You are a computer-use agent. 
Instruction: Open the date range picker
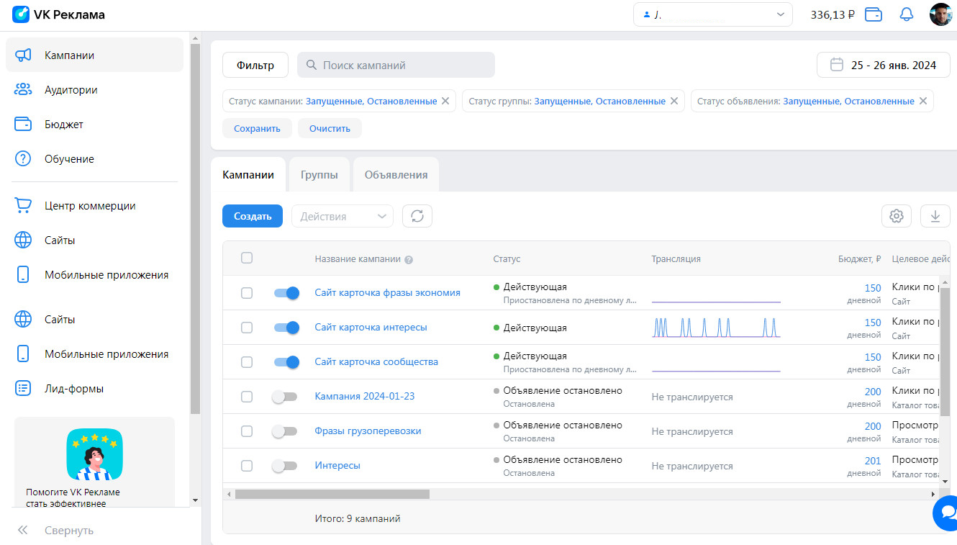883,65
